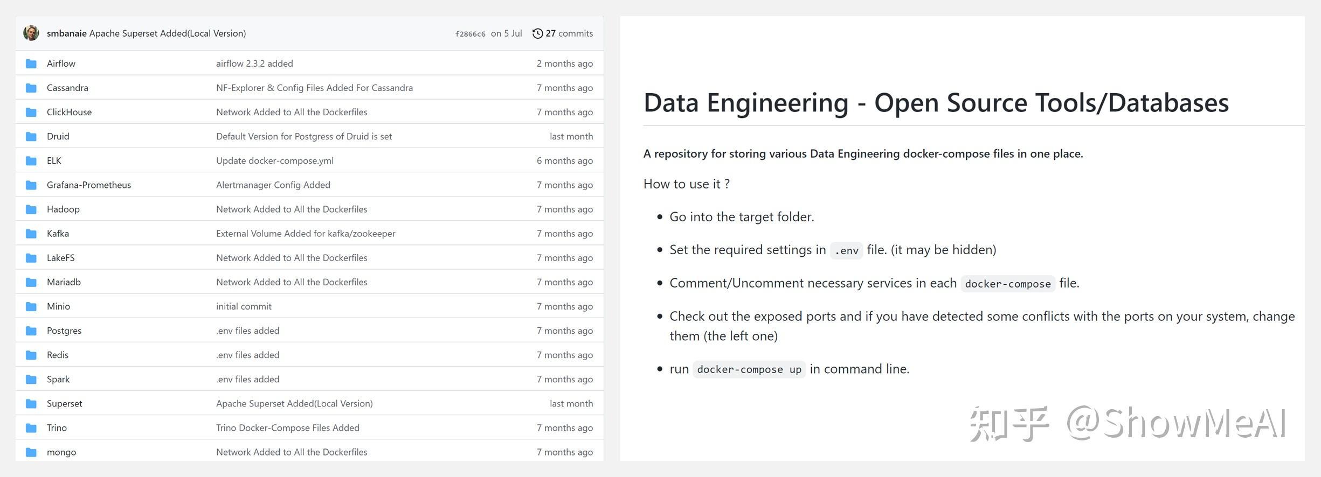Screen dimensions: 1321x477
Task: Open the smbanaie user avatar
Action: point(31,33)
